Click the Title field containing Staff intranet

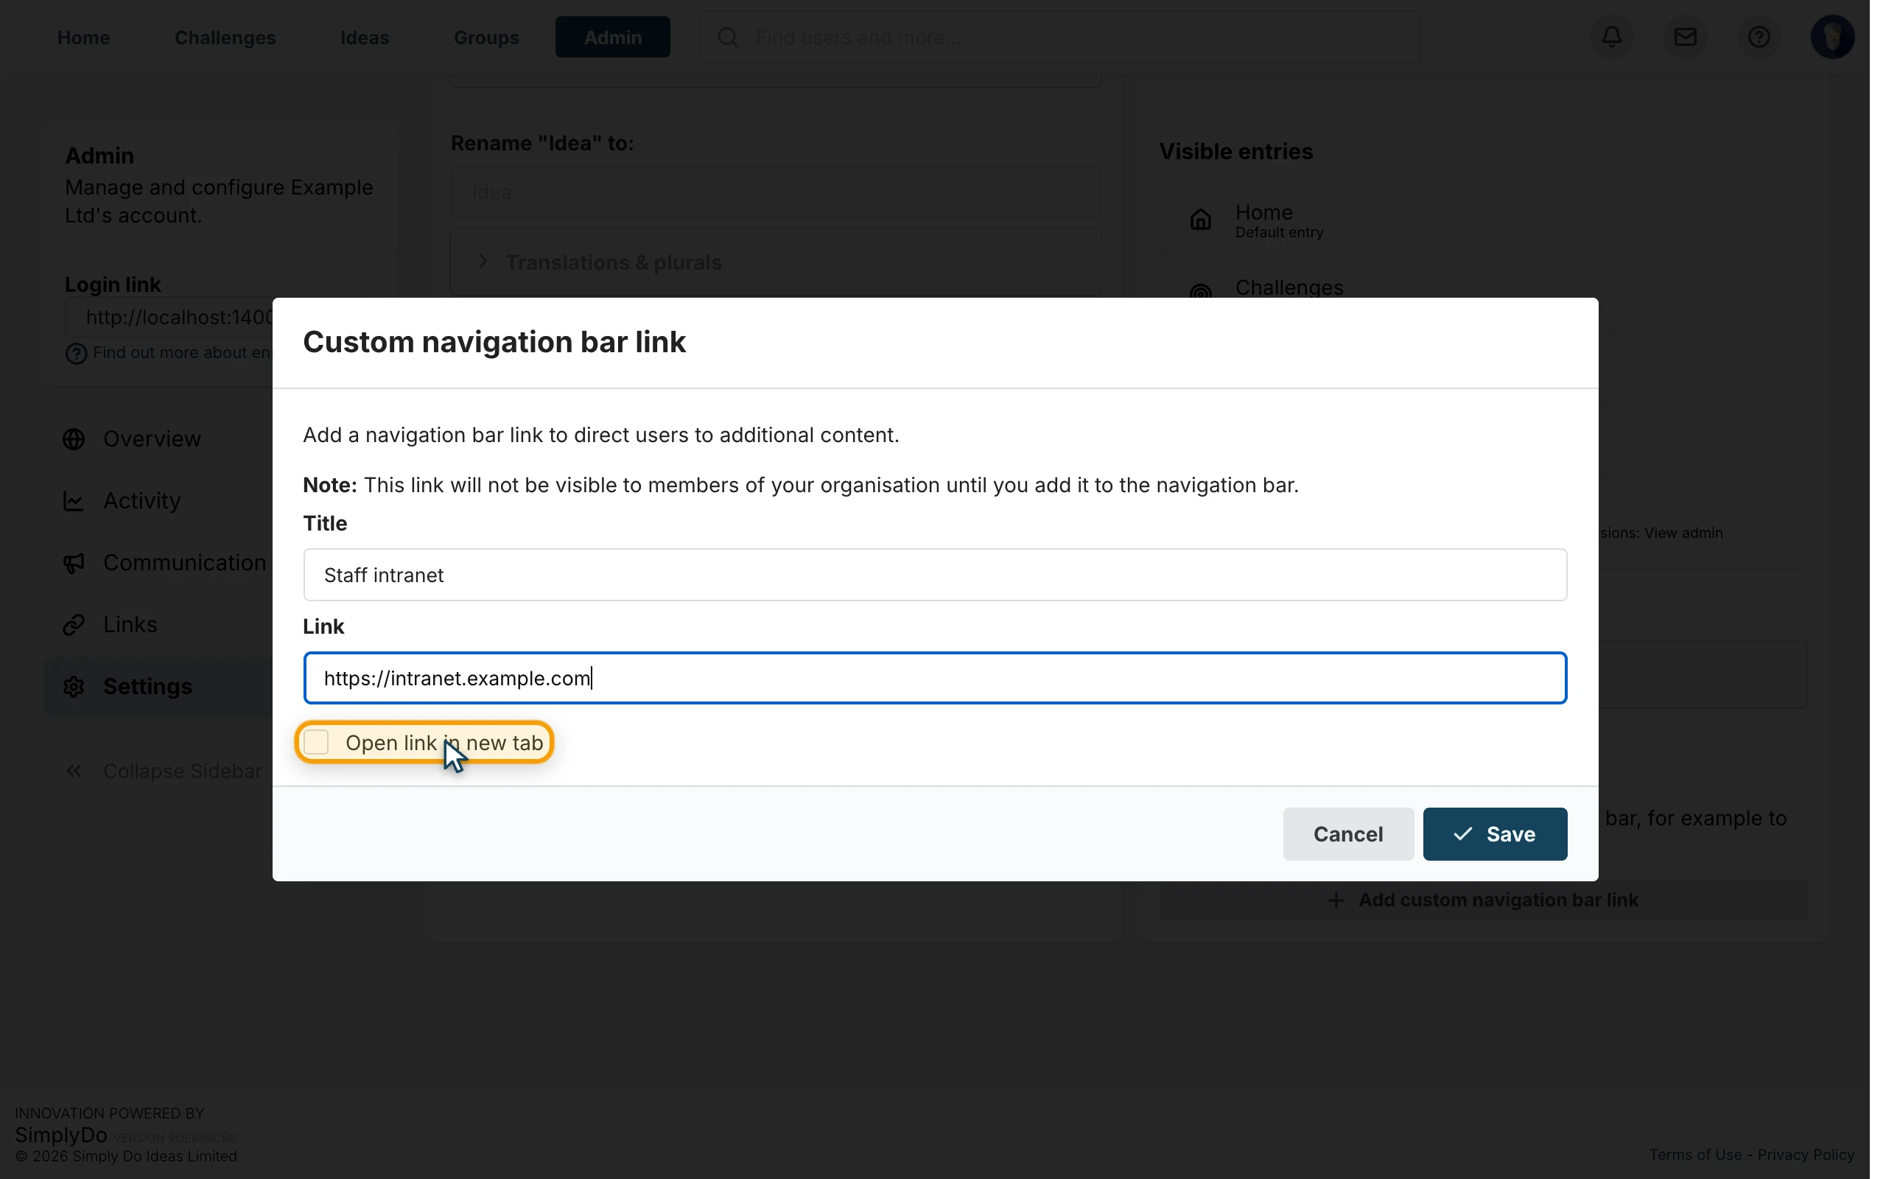pyautogui.click(x=935, y=575)
